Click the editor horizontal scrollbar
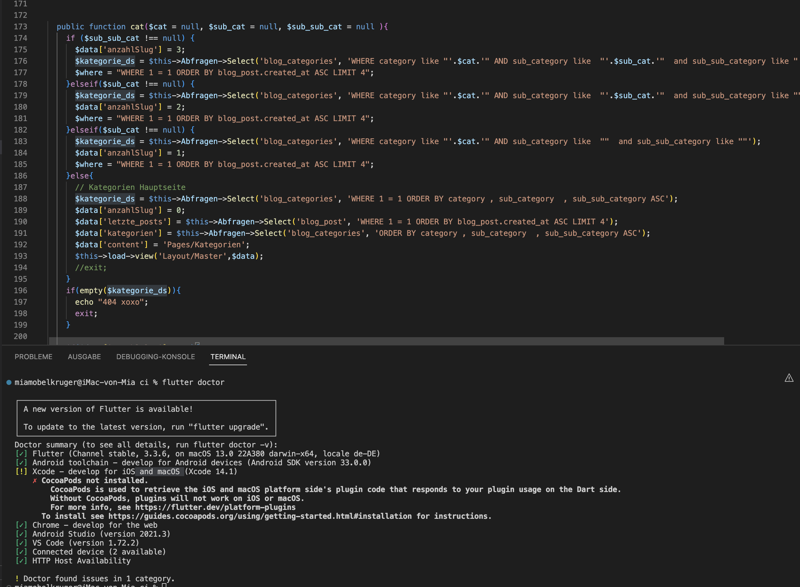This screenshot has height=587, width=800. pyautogui.click(x=386, y=341)
